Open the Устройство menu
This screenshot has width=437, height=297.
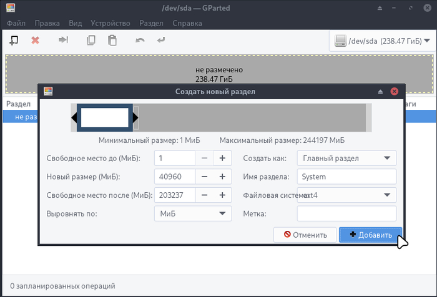click(x=110, y=23)
